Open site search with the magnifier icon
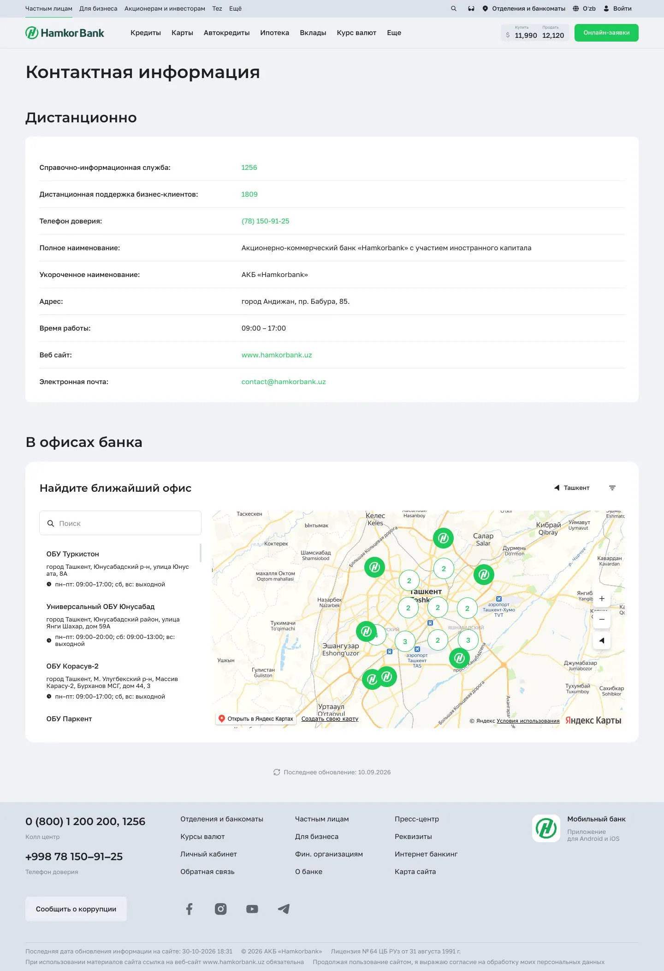Screen dimensions: 664x971 coord(454,9)
